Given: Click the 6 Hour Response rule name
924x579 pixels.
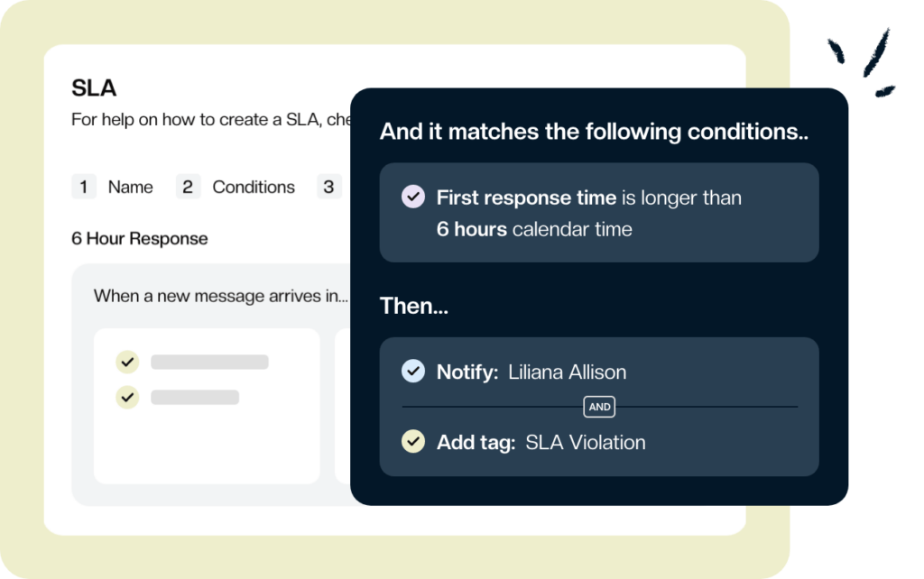Looking at the screenshot, I should click(x=138, y=238).
